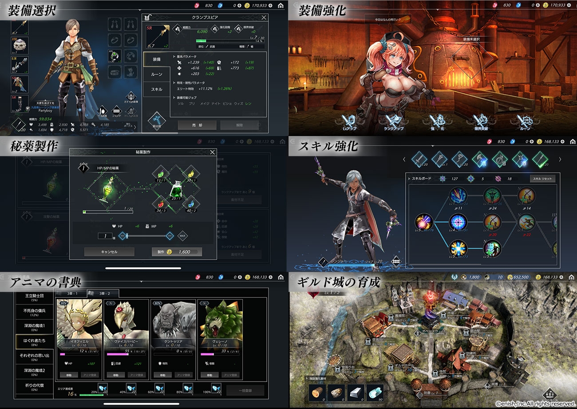The image size is (577, 409).
Task: Click the home icon in the 装備選択 header
Action: (x=281, y=6)
